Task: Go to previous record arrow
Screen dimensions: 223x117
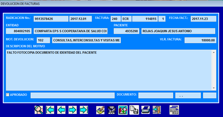Action: pos(61,110)
